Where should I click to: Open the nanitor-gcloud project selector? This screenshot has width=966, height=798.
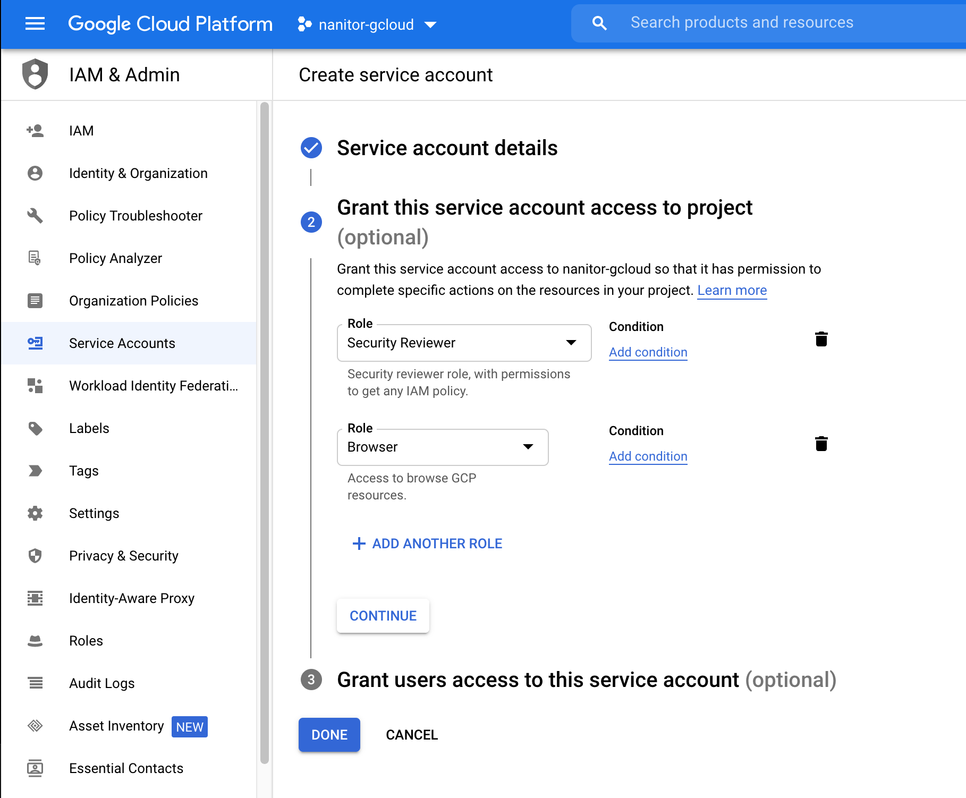[367, 24]
